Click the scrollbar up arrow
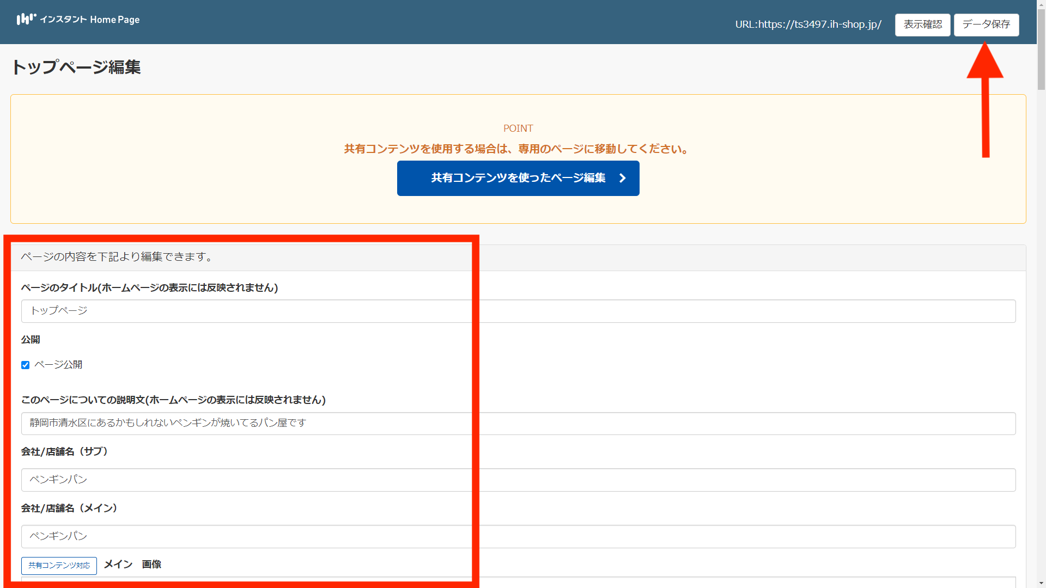The image size is (1046, 588). 1041,4
